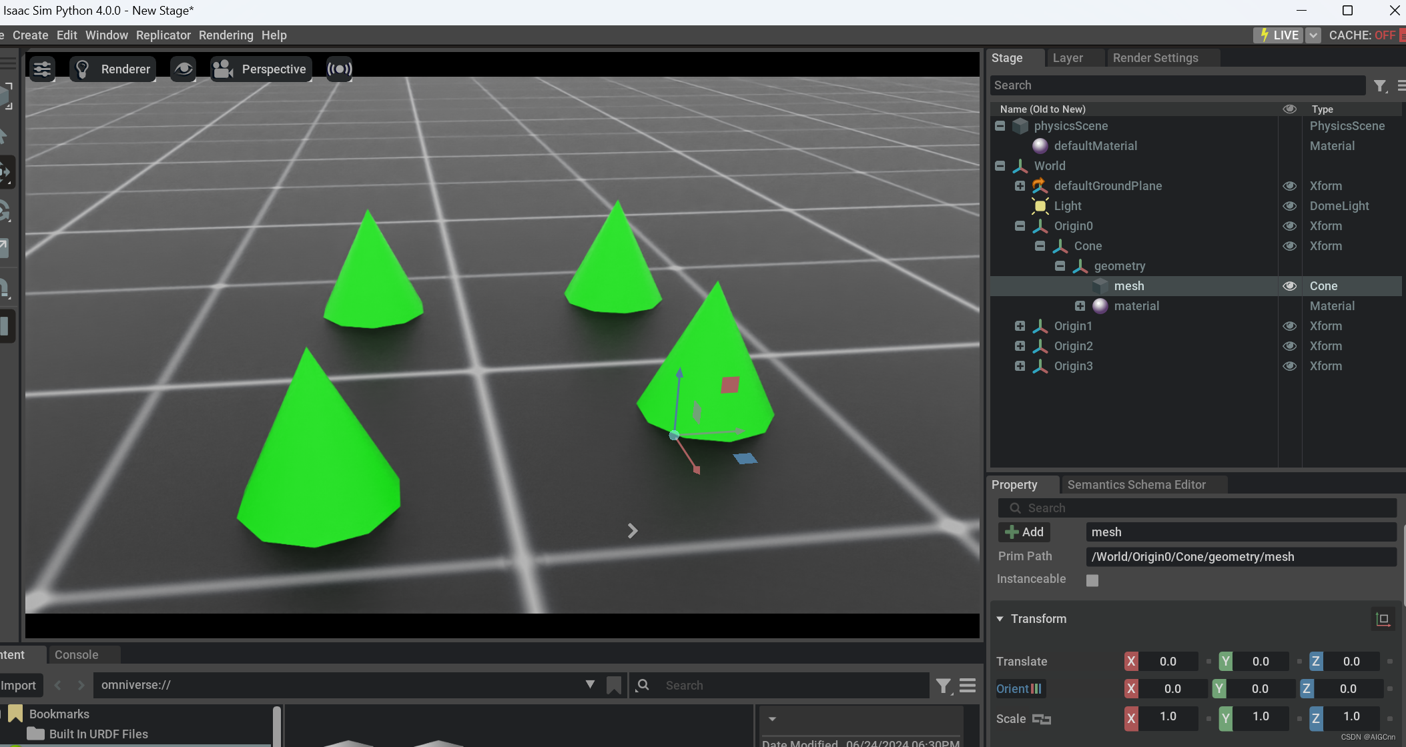Click the Scale link proportion icon
1406x747 pixels.
point(1041,719)
